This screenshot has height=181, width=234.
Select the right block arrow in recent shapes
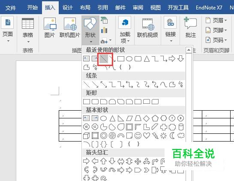tap(172, 59)
